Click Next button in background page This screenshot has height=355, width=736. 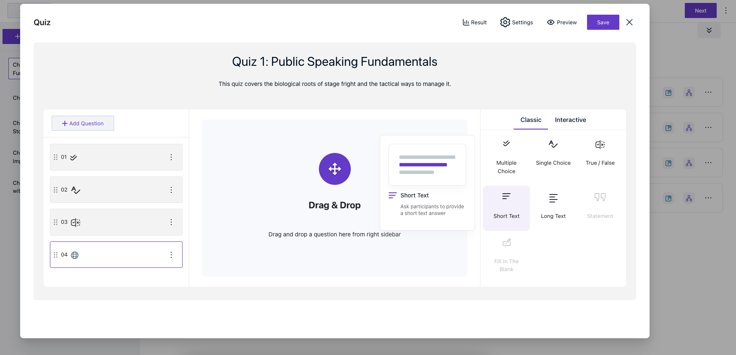point(700,10)
